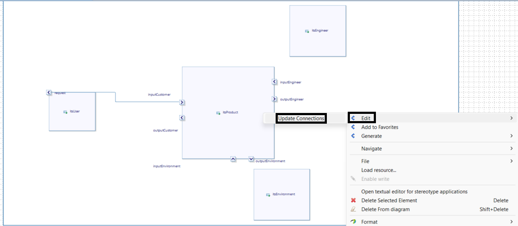Expand the arrow beside Navigate
The width and height of the screenshot is (518, 226).
click(x=511, y=149)
